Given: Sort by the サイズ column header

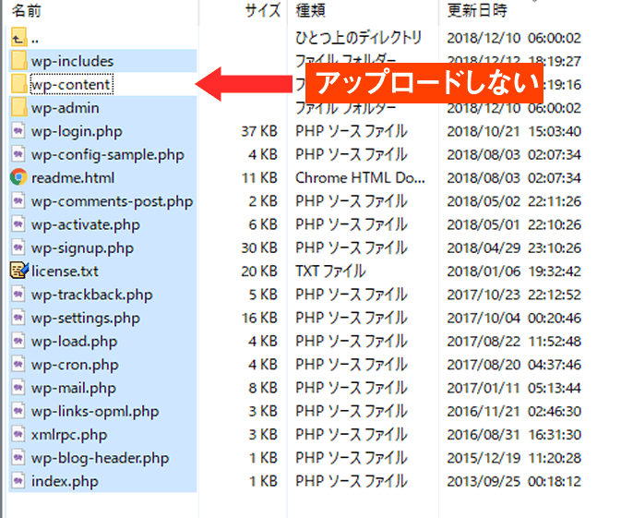Looking at the screenshot, I should click(262, 12).
